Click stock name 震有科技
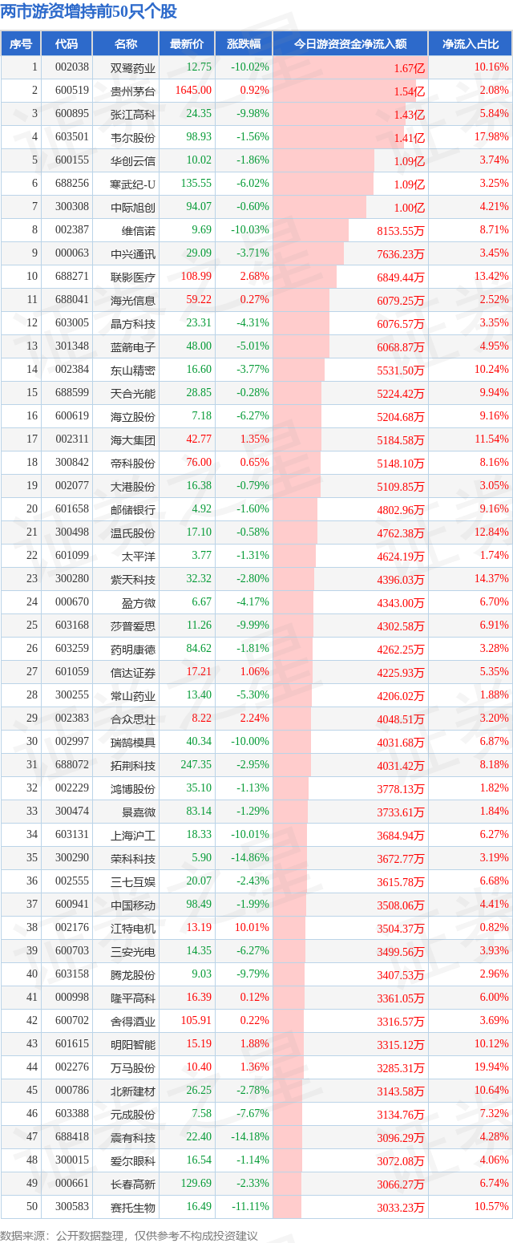The image size is (513, 1243). point(133,1137)
